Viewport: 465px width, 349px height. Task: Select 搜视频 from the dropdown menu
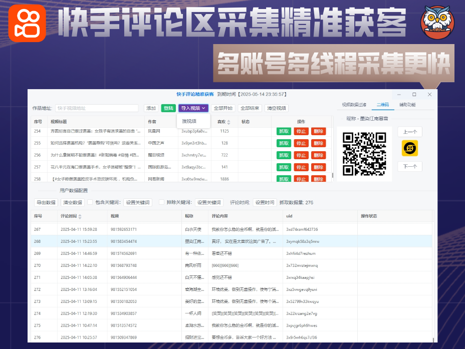(189, 121)
